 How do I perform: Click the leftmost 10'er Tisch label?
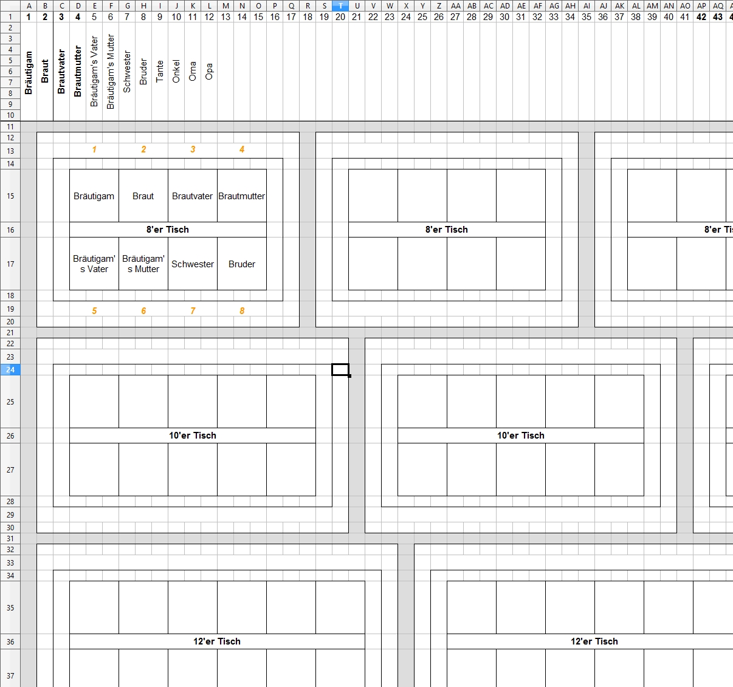[x=192, y=436]
